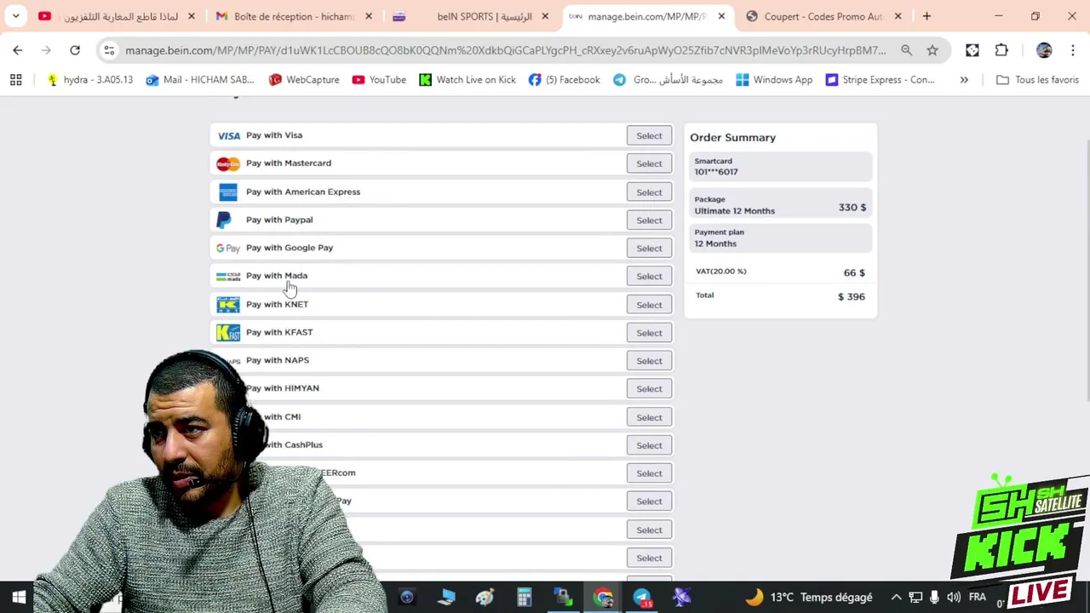
Task: Select Pay with KFAST
Action: coord(649,333)
